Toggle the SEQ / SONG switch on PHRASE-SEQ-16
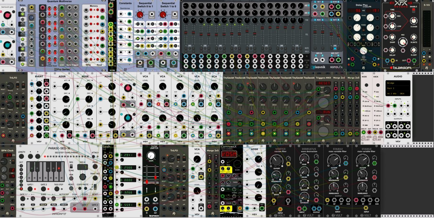 click(71, 167)
